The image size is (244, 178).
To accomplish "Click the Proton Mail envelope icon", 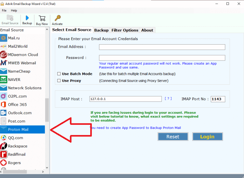I will [x=3, y=129].
